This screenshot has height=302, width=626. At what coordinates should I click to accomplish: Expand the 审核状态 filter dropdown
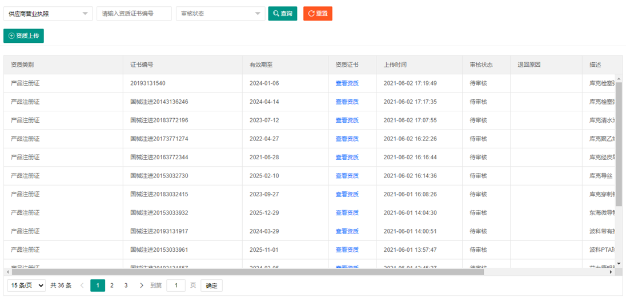[220, 14]
